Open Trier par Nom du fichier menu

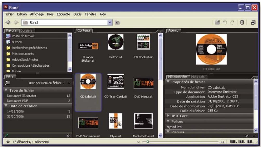pos(47,83)
